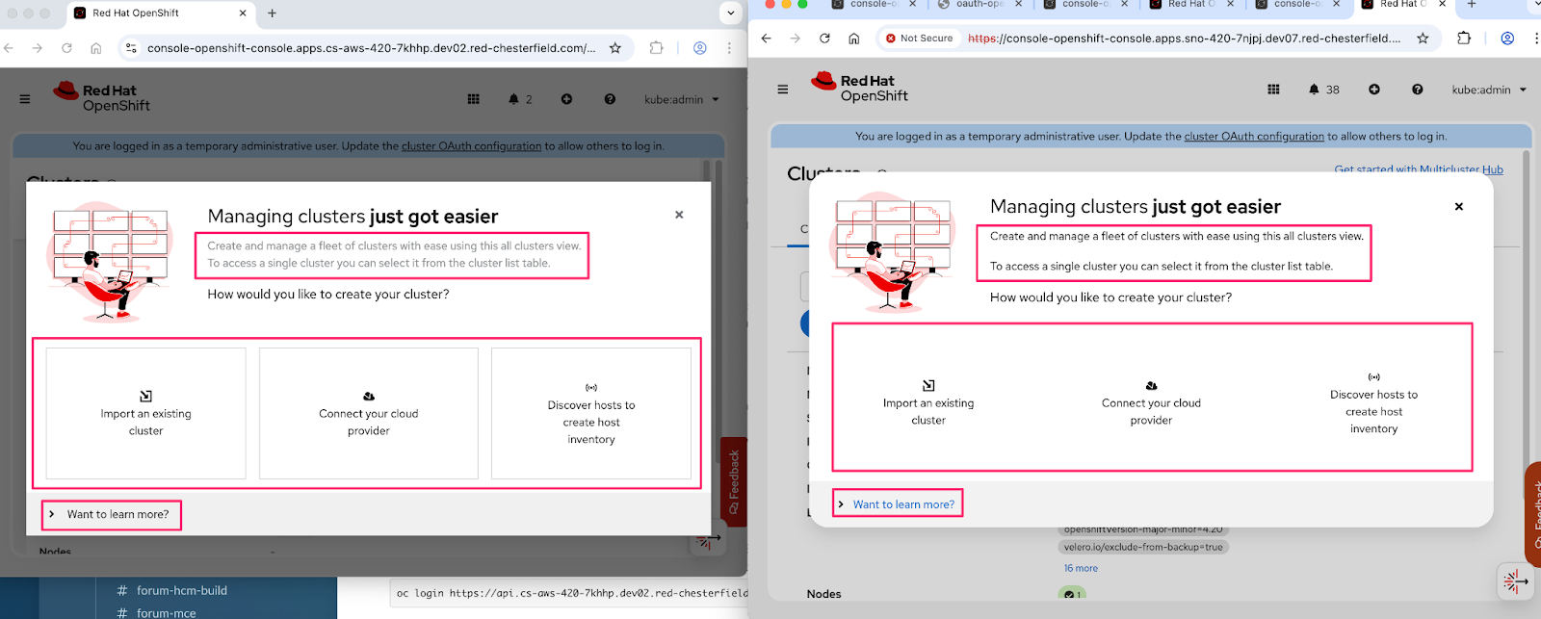Image resolution: width=1541 pixels, height=619 pixels.
Task: Open extensions puzzle icon in right browser
Action: point(1464,39)
